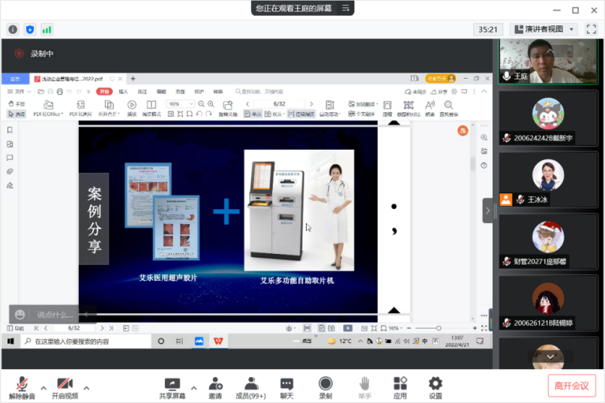Open the meeting info icon
The image size is (605, 403).
tap(13, 29)
